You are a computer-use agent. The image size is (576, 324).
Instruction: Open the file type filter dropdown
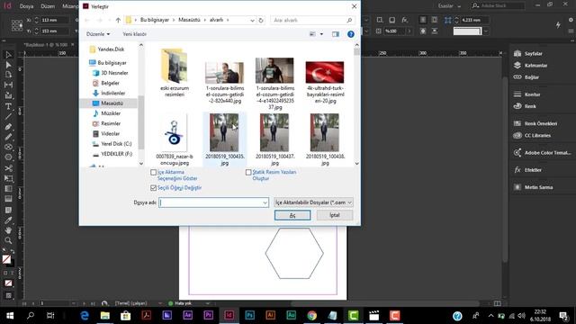click(313, 202)
